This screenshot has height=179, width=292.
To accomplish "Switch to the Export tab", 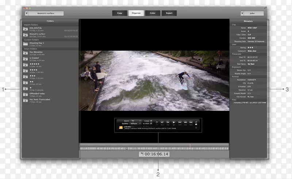I will [169, 13].
